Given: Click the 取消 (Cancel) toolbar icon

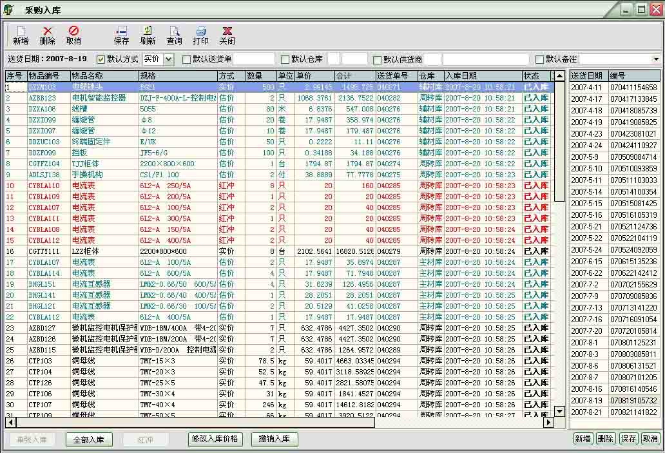Looking at the screenshot, I should [73, 31].
